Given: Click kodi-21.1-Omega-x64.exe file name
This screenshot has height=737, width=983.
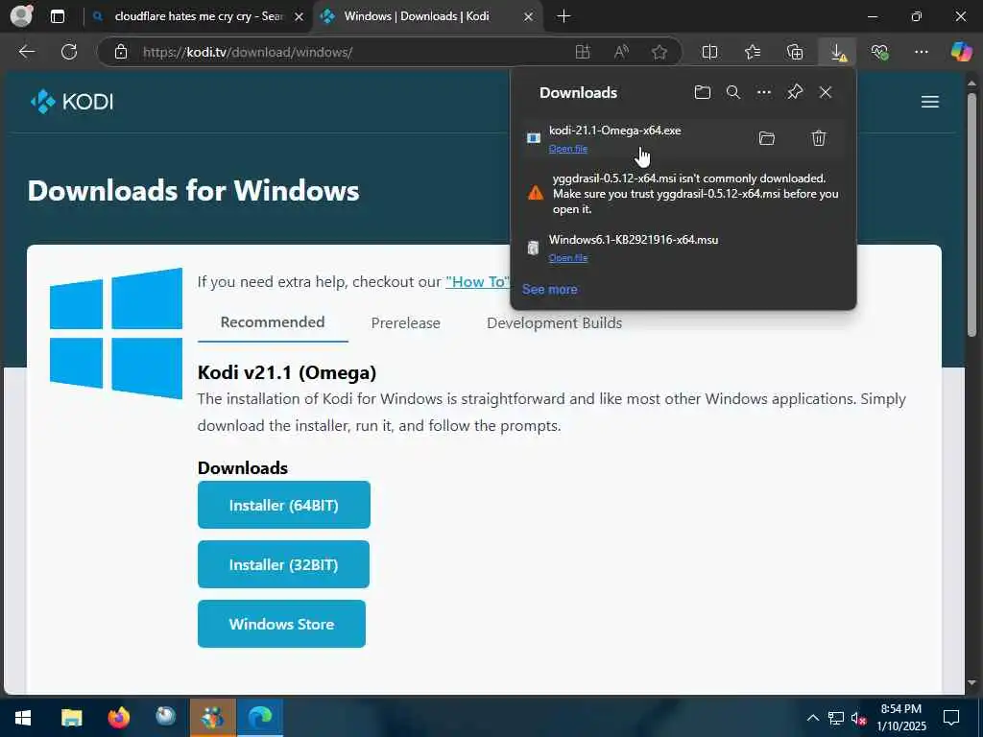Looking at the screenshot, I should [614, 131].
